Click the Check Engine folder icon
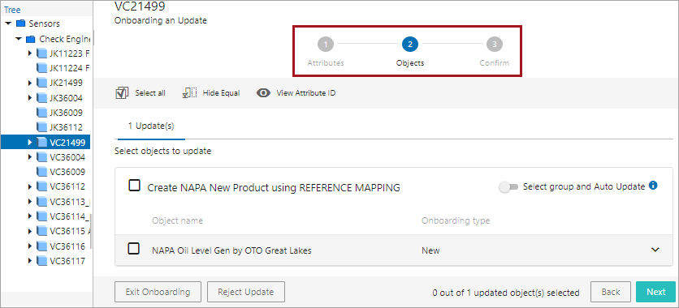 (30, 39)
